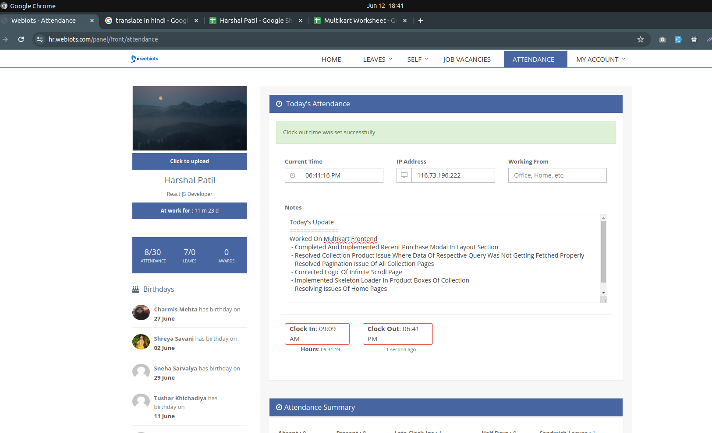The height and width of the screenshot is (433, 712).
Task: Go to the HOME menu item
Action: 331,59
